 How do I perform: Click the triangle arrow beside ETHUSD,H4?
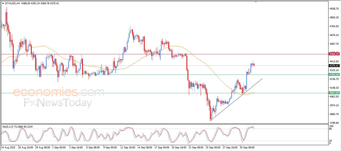[3, 3]
